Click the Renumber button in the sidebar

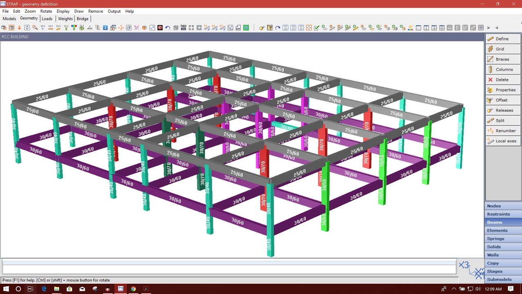click(x=505, y=131)
